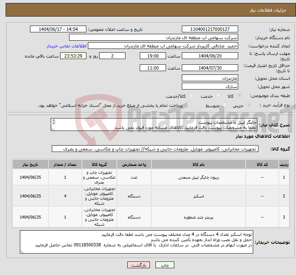296x275 pixels.
Task: Click the item name پرینتر چند منظوره
Action: pyautogui.click(x=198, y=217)
